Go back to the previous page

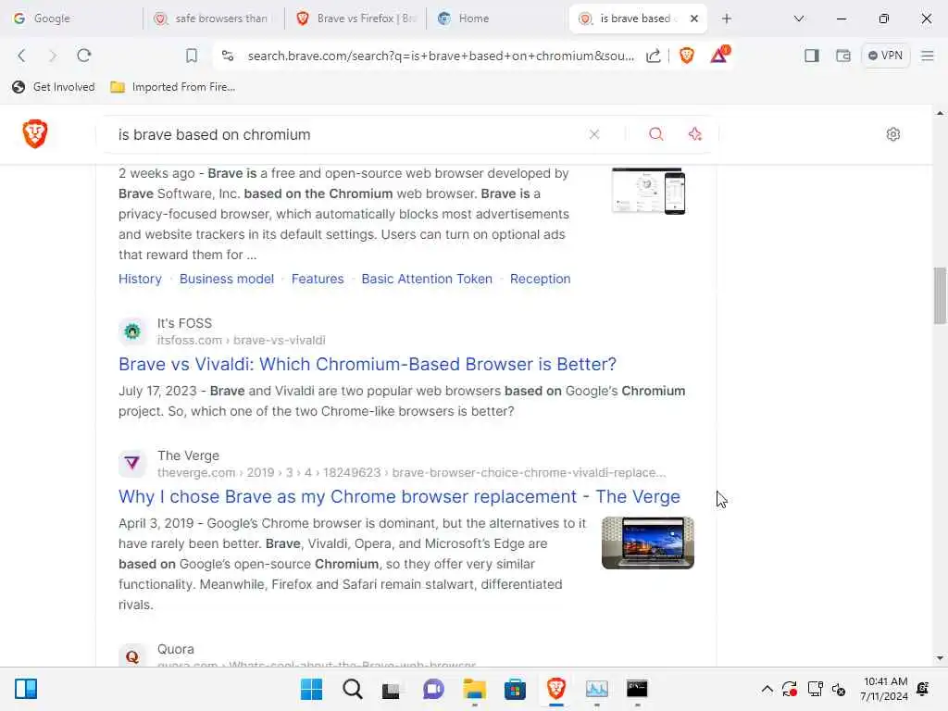22,56
